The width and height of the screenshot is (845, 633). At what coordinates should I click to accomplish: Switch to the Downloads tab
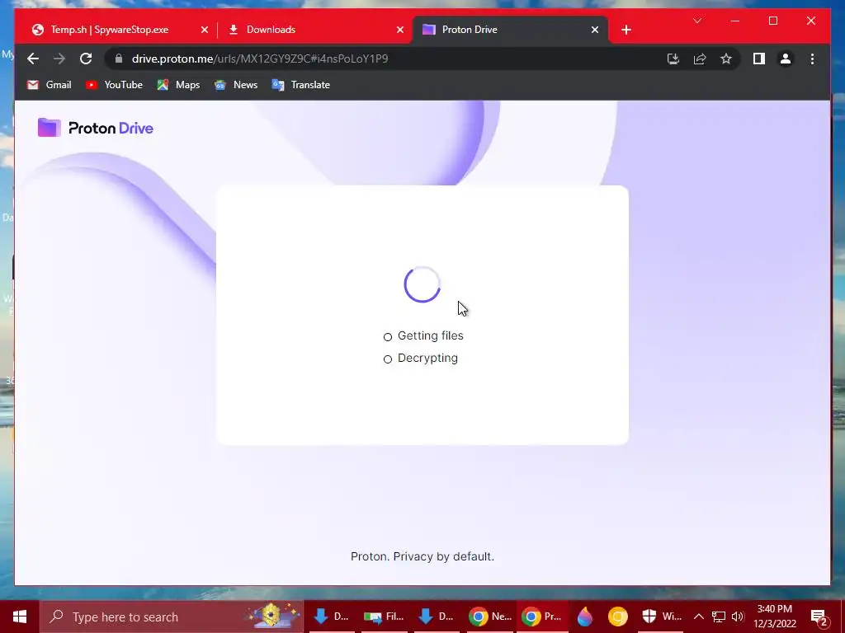click(271, 30)
